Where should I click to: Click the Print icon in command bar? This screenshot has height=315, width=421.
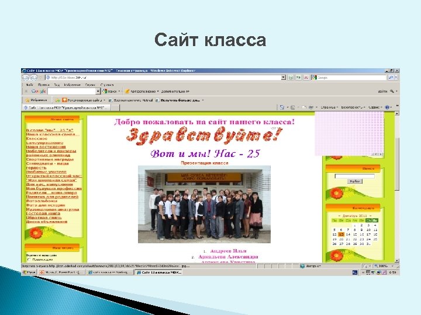point(311,107)
